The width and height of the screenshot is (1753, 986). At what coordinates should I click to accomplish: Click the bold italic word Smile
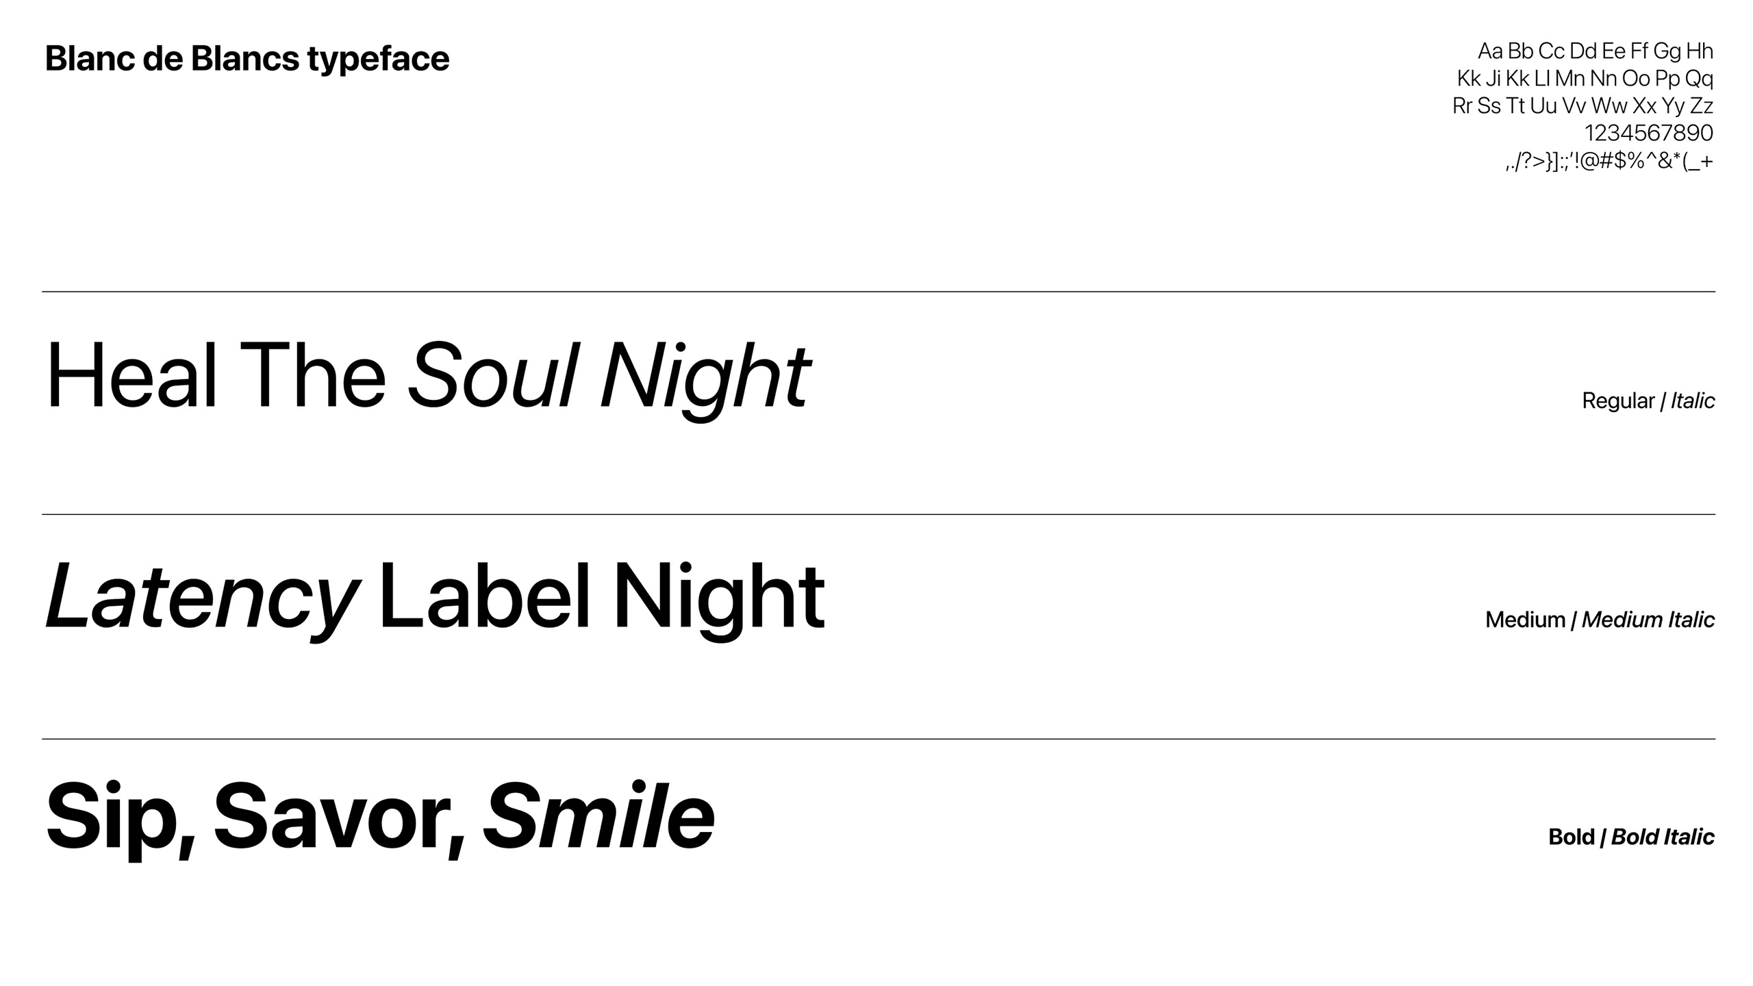pos(598,815)
